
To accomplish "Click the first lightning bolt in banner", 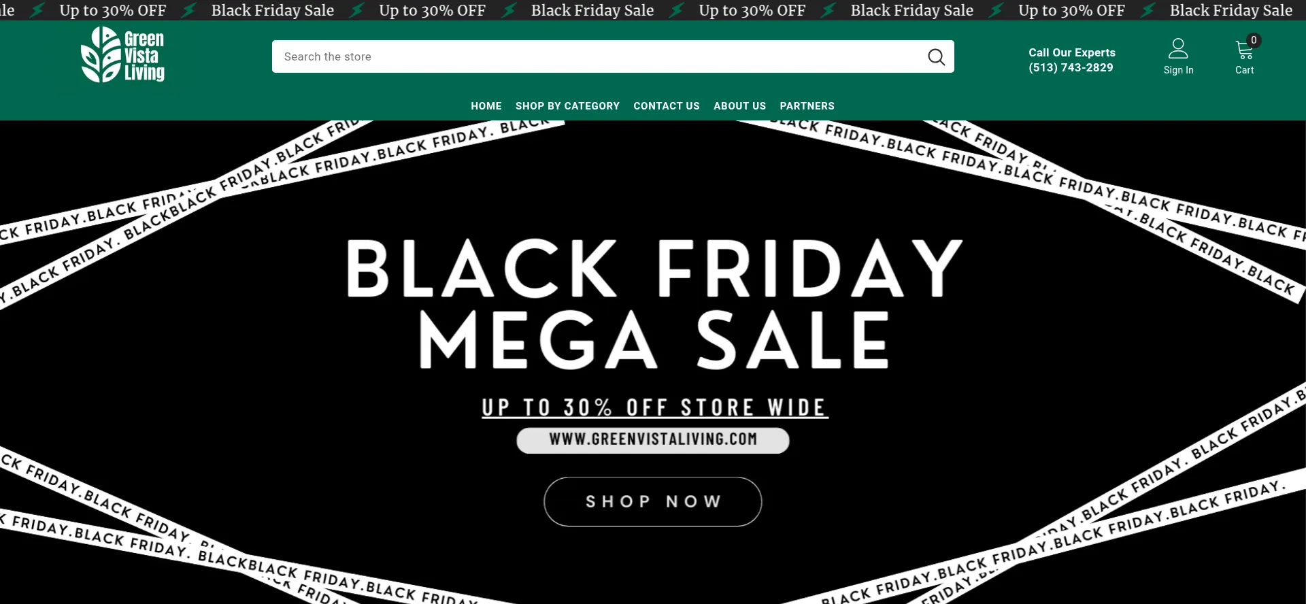I will click(x=37, y=10).
